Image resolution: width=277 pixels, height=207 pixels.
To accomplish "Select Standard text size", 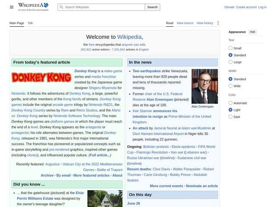I will click(x=230, y=55).
